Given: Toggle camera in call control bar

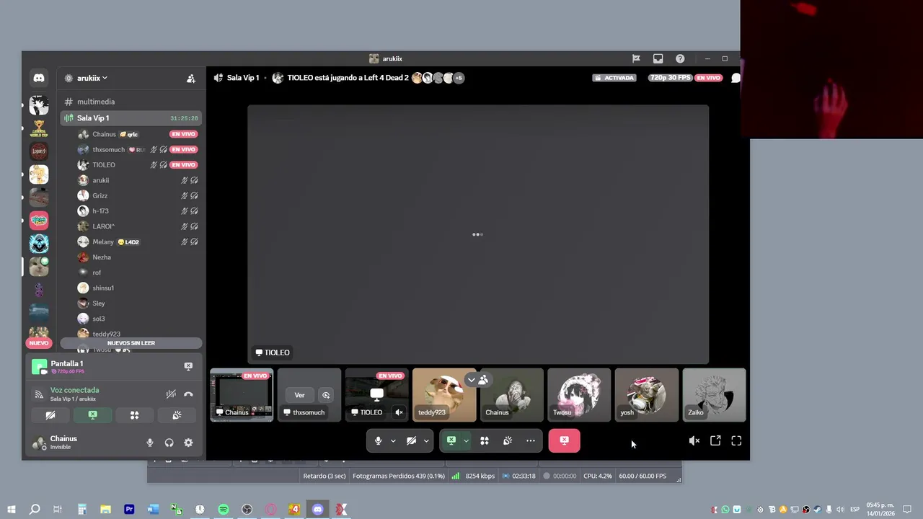Looking at the screenshot, I should 411,440.
